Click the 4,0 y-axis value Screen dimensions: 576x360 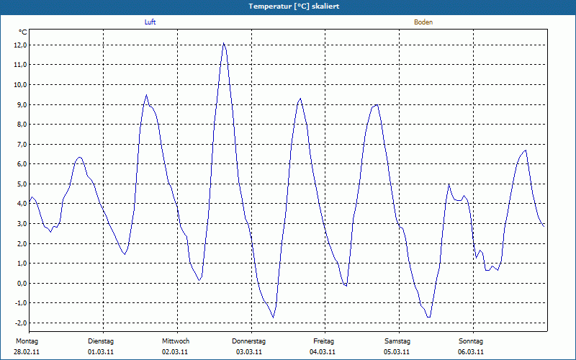[x=22, y=204]
